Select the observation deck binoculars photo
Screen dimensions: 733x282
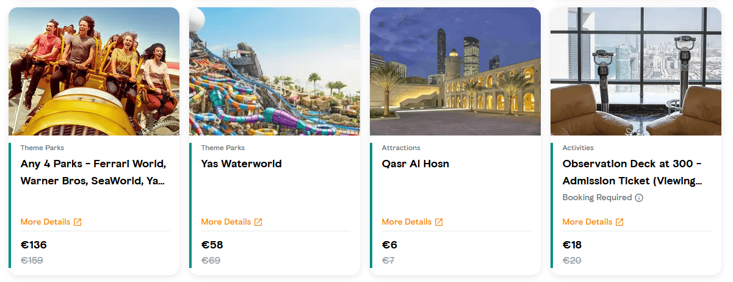tap(636, 71)
